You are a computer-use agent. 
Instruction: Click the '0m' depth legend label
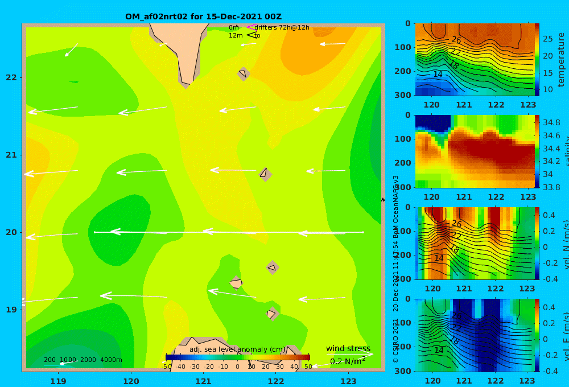(234, 27)
